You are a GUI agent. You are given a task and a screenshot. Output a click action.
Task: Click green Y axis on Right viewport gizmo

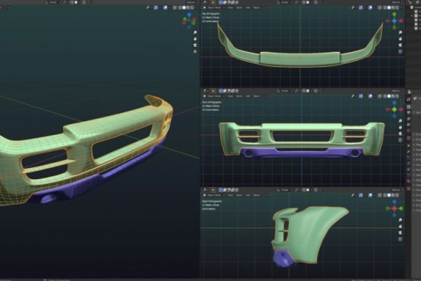point(401,208)
